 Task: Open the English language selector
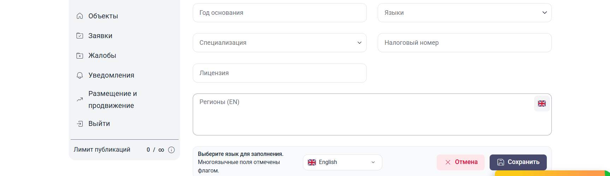[x=342, y=162]
